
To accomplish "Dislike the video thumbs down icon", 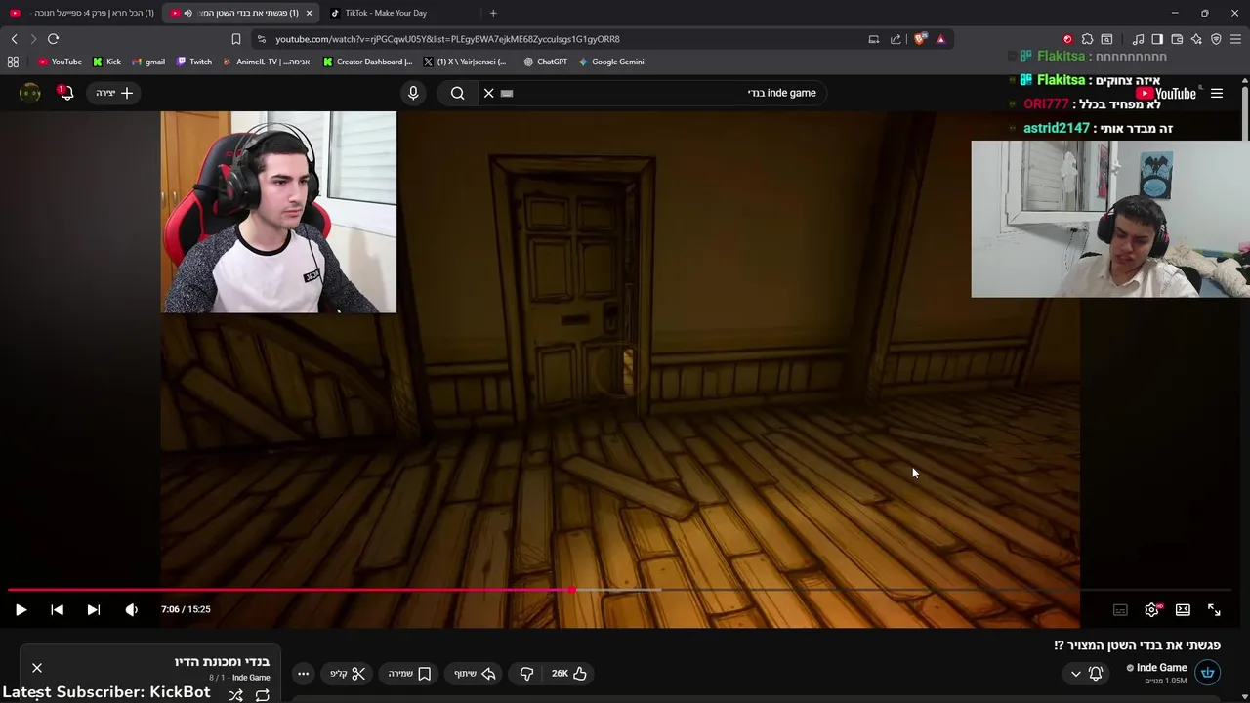I will tap(526, 673).
